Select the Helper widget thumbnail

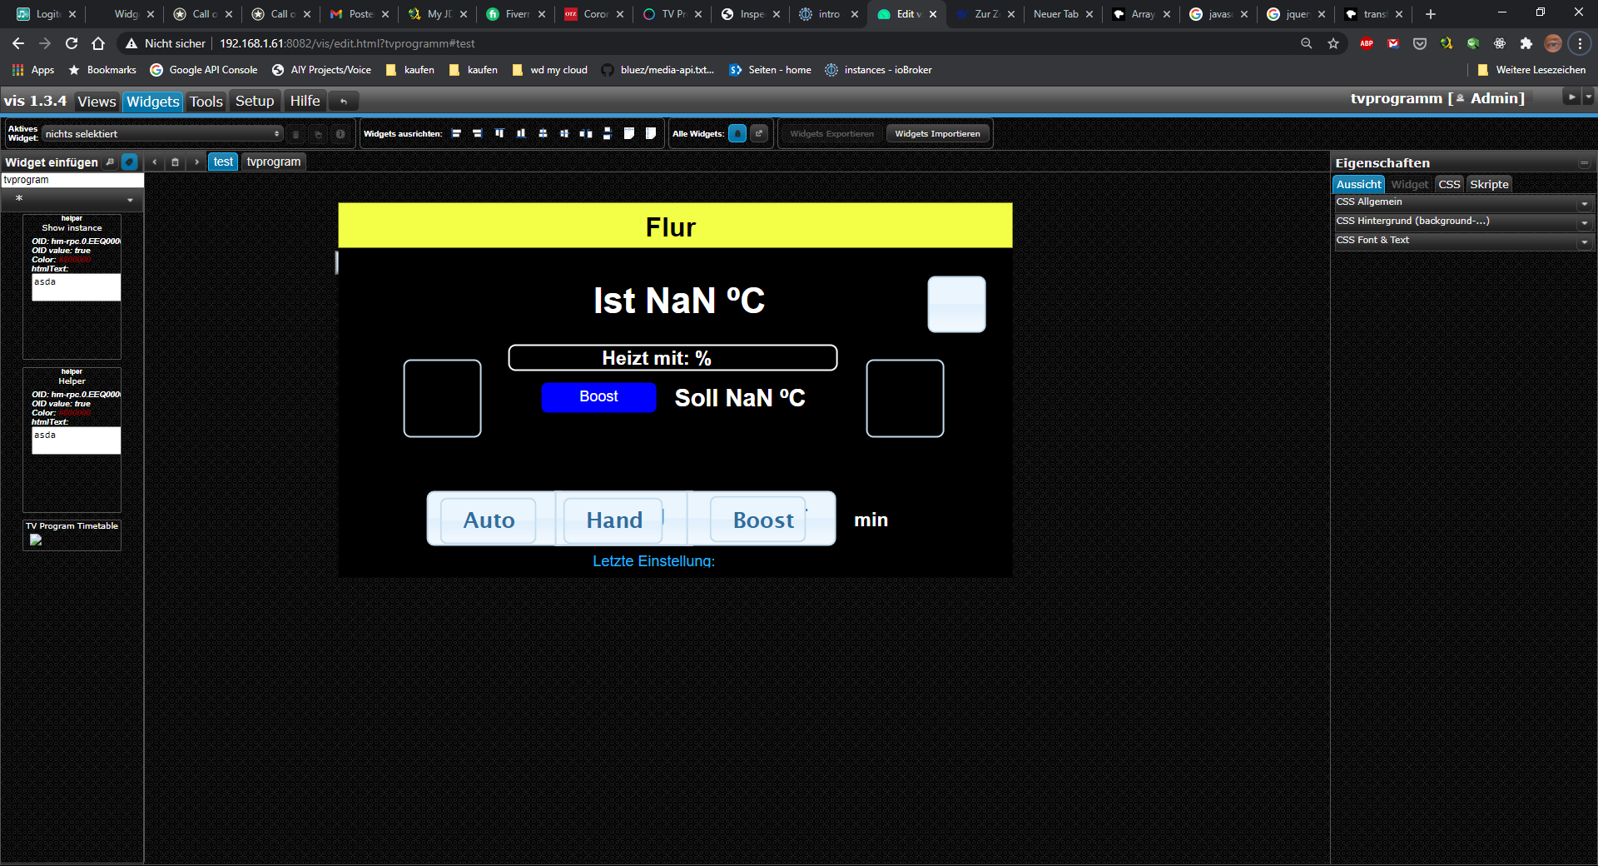click(x=72, y=440)
